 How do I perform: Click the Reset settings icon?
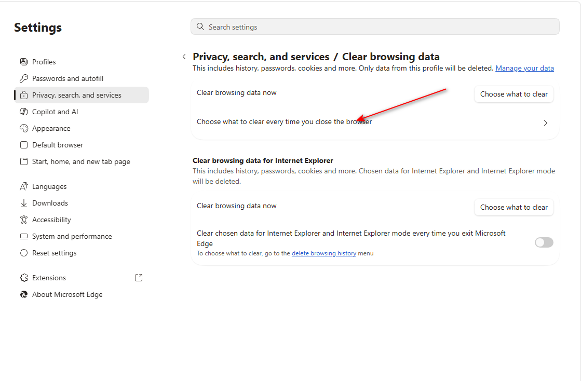click(24, 253)
